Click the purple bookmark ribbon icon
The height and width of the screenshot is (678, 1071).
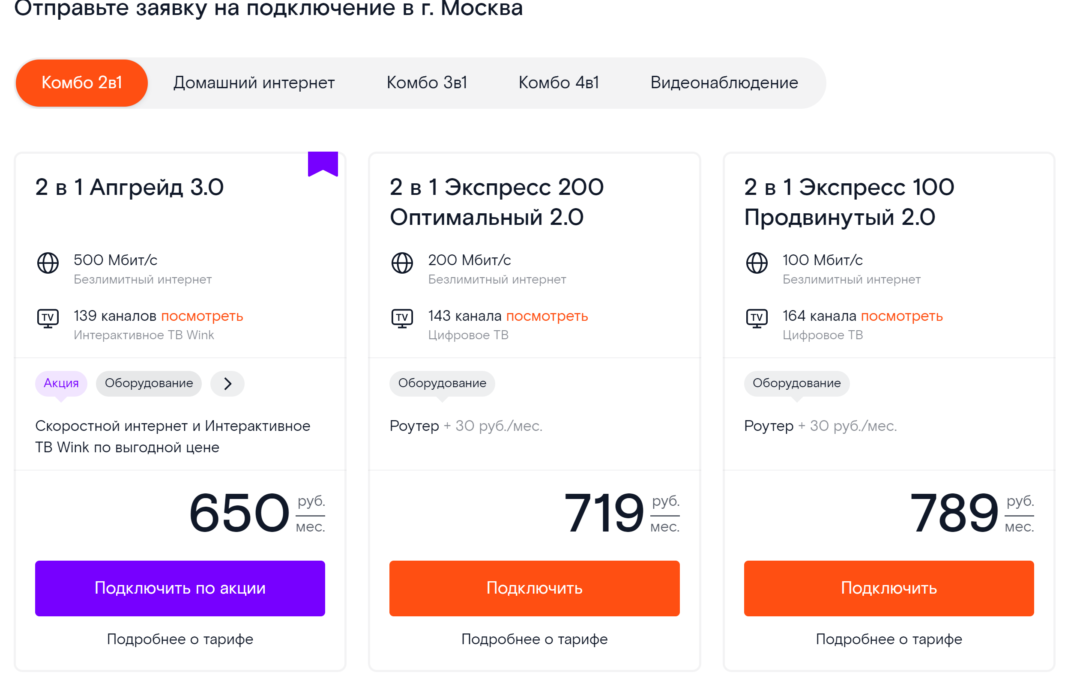(x=323, y=164)
